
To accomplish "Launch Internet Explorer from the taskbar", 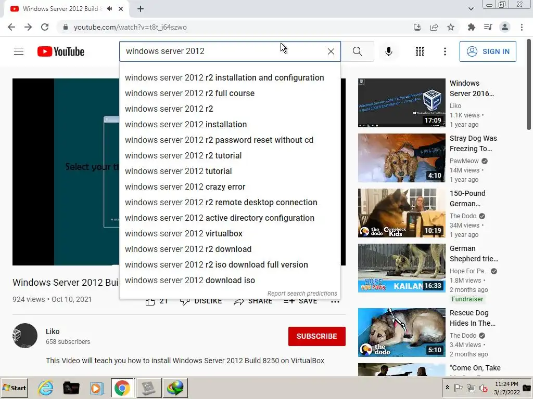I will 46,388.
